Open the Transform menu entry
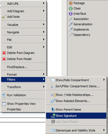108x134 pixels. tap(23, 87)
